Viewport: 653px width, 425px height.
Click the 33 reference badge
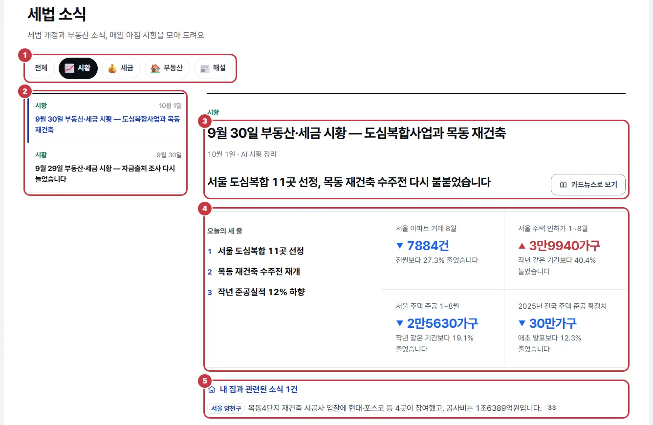[x=552, y=408]
